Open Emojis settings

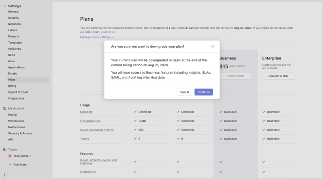[x=13, y=74]
